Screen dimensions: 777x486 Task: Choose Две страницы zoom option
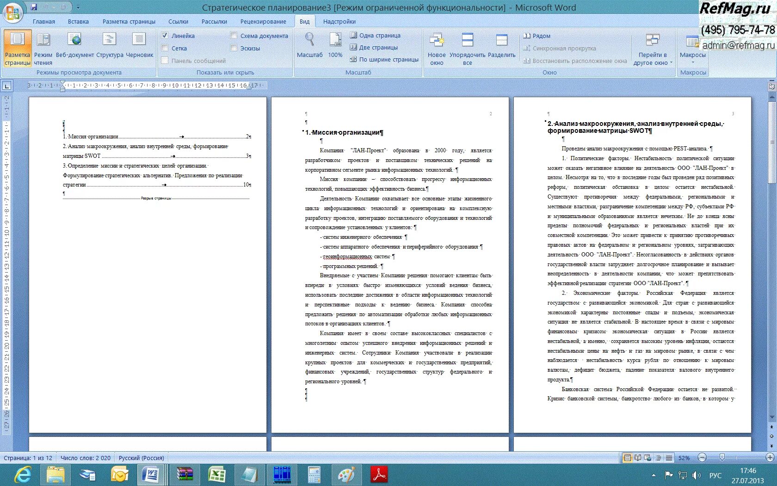click(x=374, y=47)
